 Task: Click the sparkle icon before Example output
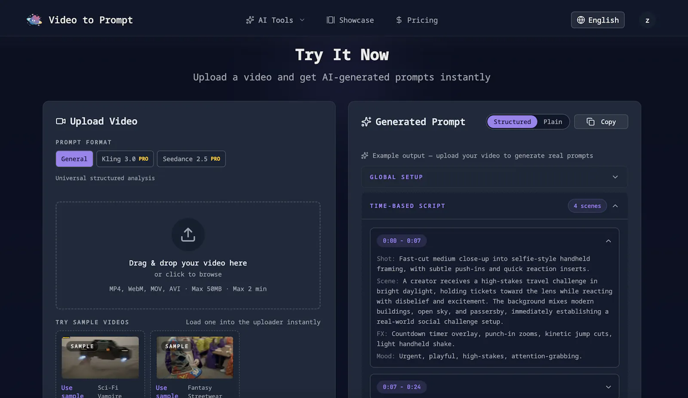click(365, 156)
